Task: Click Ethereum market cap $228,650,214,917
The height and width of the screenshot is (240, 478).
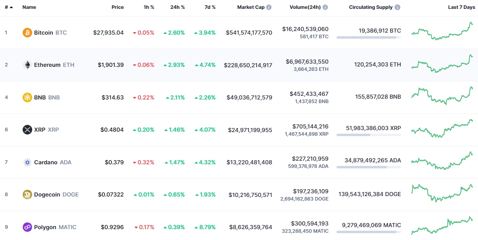Action: coord(248,65)
